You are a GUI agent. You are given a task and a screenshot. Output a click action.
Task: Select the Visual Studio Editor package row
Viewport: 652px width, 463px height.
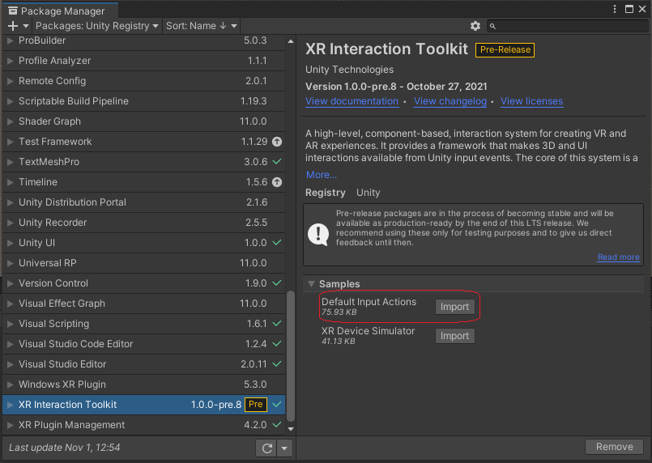point(144,364)
